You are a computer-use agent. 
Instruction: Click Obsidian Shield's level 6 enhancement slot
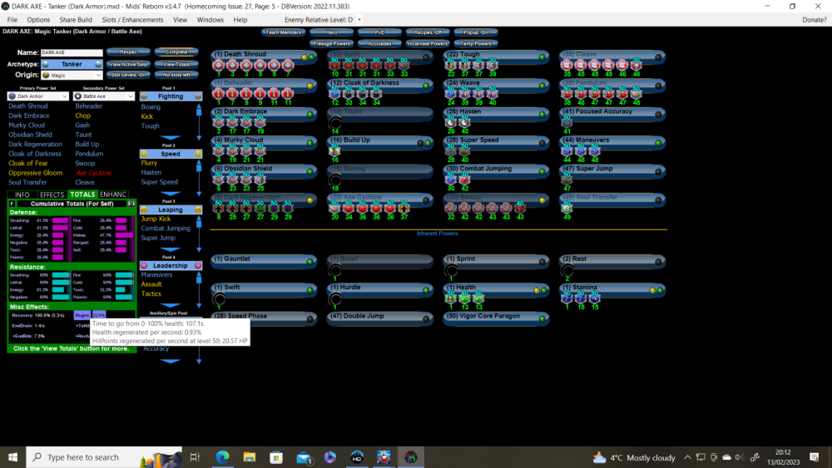(x=219, y=180)
